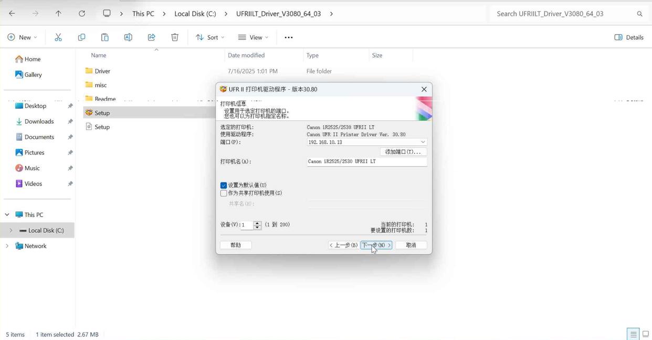Select the Delete icon in the toolbar
652x340 pixels.
click(175, 37)
